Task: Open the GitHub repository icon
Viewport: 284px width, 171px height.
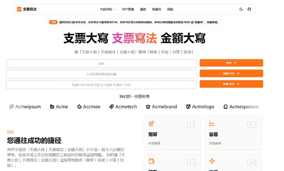Action: pos(249,9)
